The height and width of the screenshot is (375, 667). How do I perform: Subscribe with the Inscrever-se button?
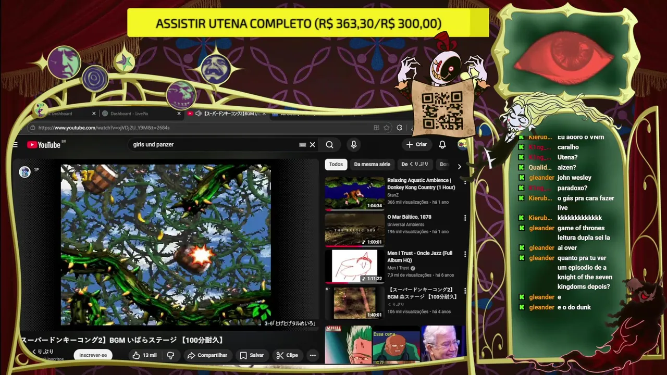(93, 355)
